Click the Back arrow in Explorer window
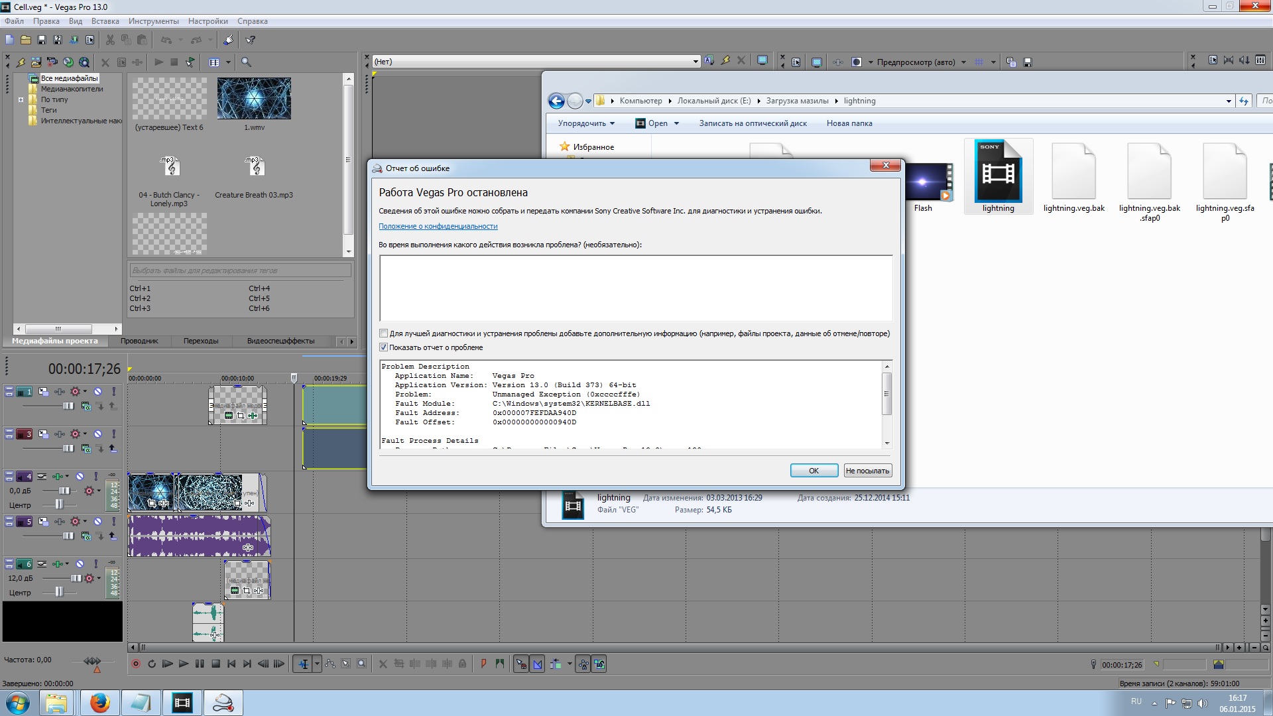The width and height of the screenshot is (1273, 716). click(556, 101)
